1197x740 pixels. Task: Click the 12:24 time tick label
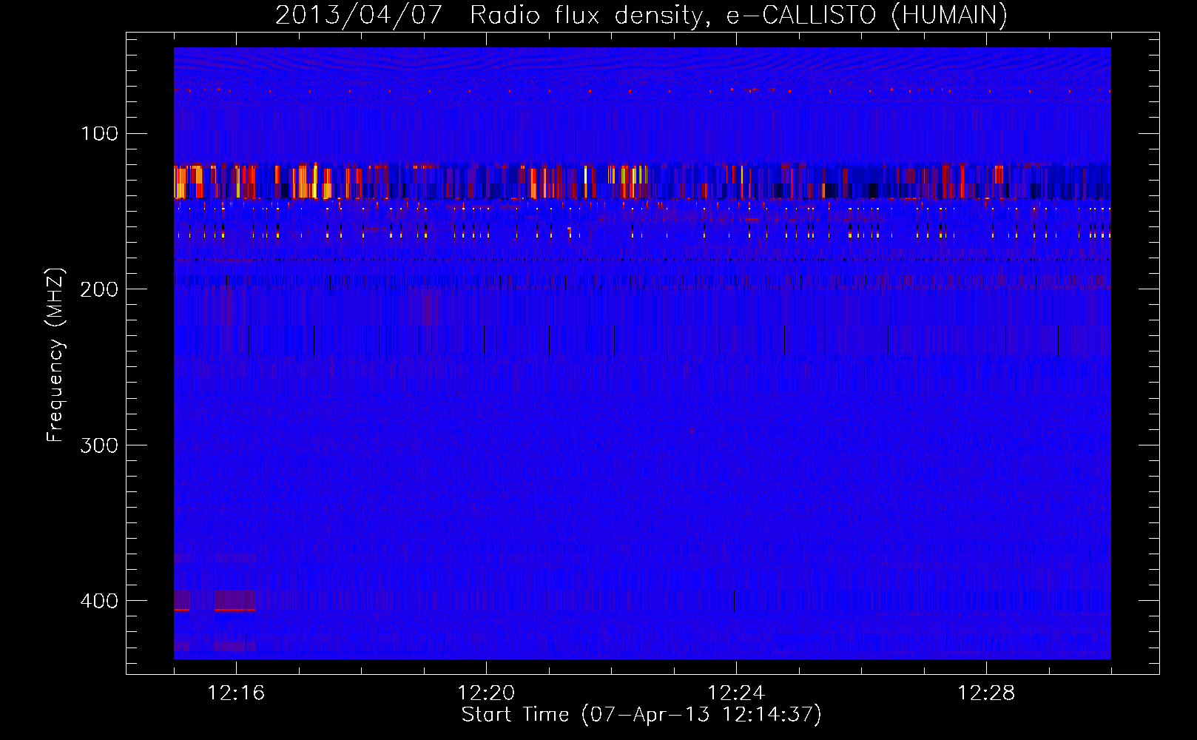pyautogui.click(x=736, y=693)
